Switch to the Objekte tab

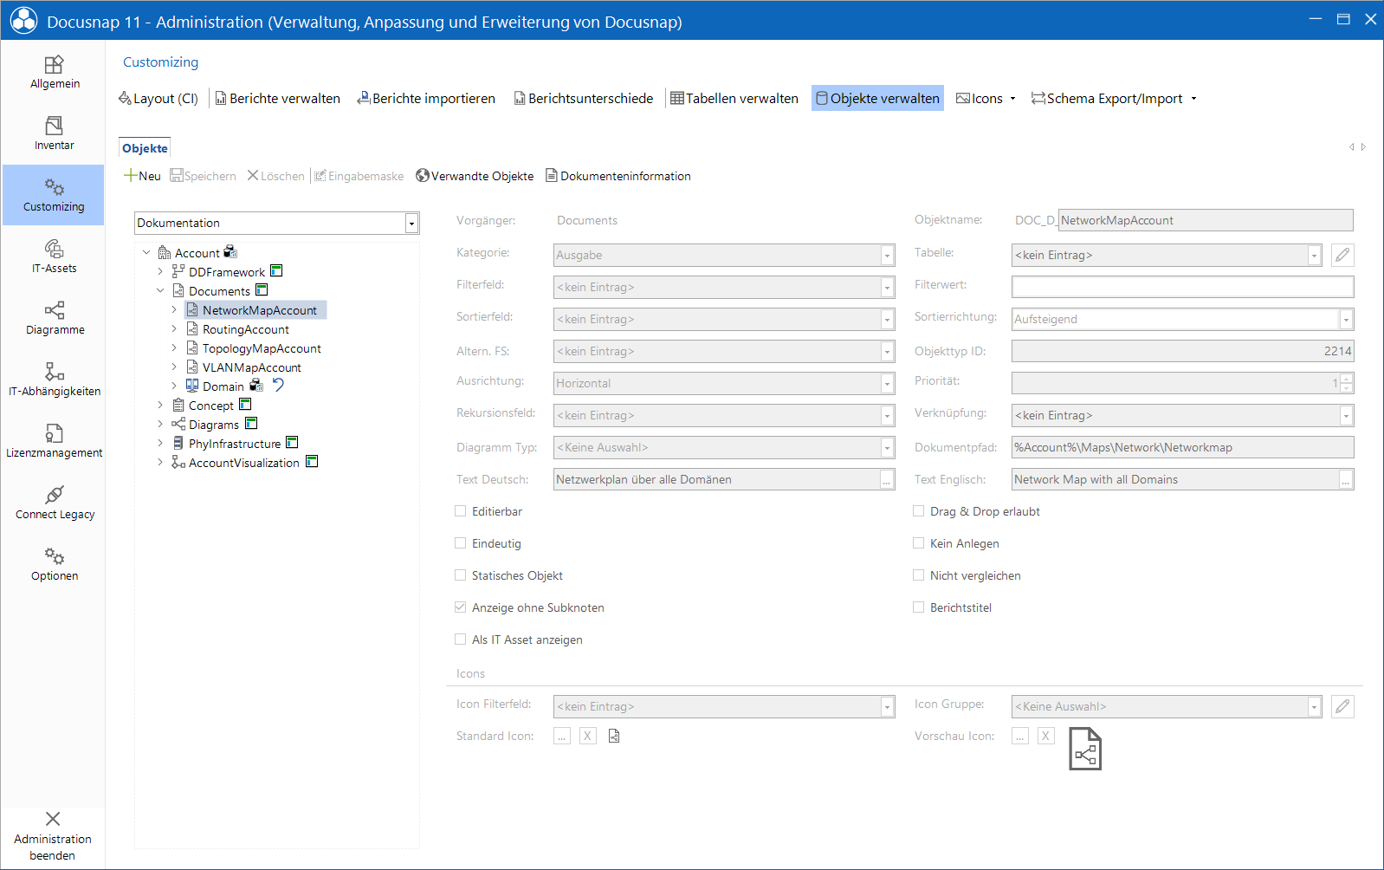145,148
